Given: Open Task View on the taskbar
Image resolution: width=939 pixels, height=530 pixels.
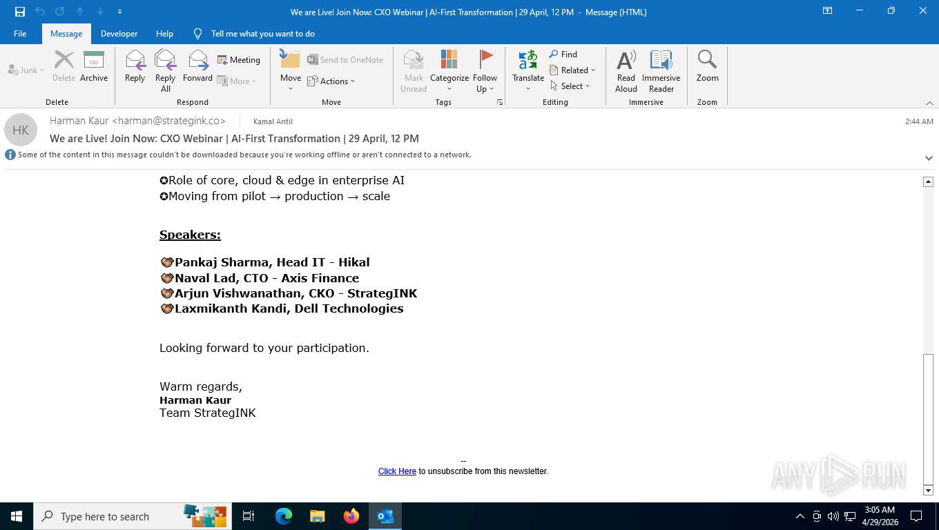Looking at the screenshot, I should [249, 516].
